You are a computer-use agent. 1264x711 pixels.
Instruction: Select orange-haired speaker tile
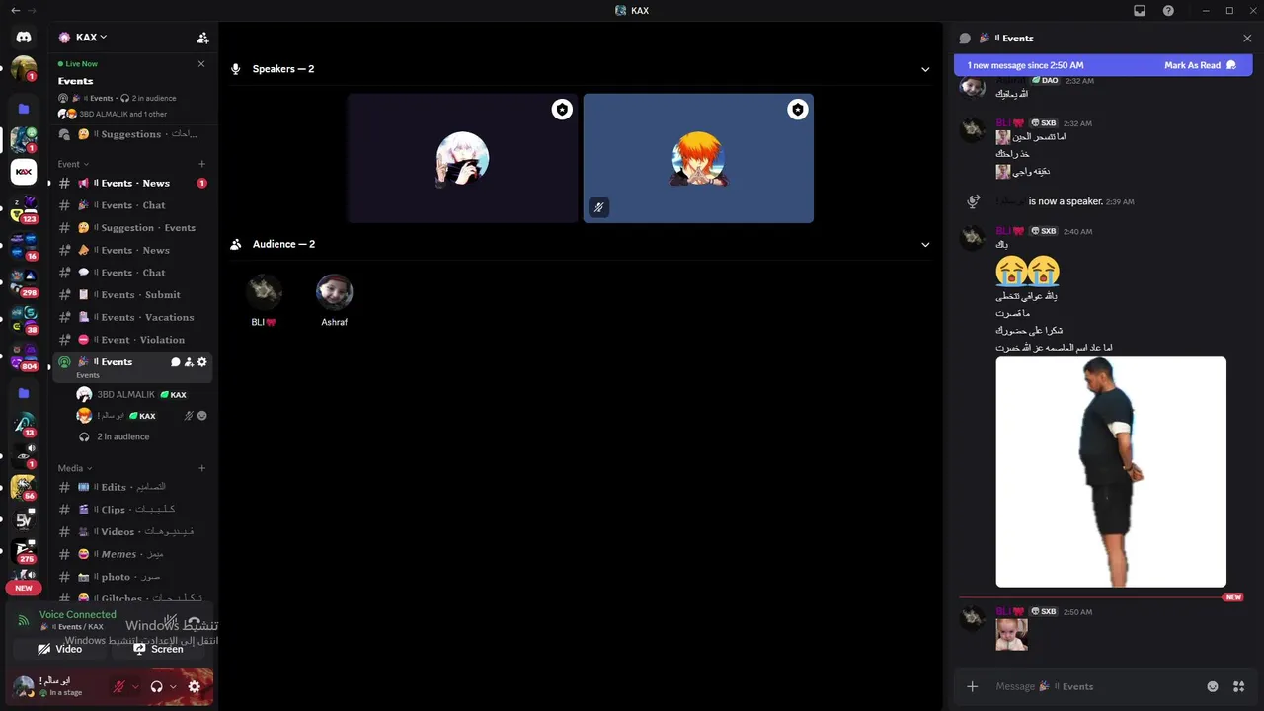[698, 158]
